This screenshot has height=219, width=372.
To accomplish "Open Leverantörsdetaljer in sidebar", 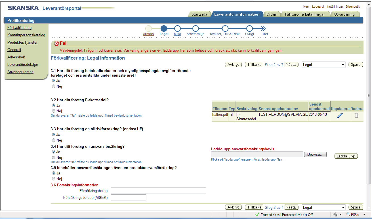I will pyautogui.click(x=23, y=65).
